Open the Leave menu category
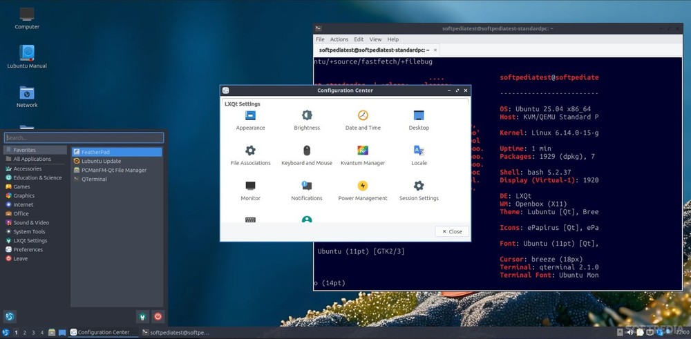 point(35,259)
